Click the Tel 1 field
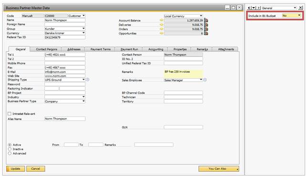The width and height of the screenshot is (306, 176). click(x=65, y=54)
